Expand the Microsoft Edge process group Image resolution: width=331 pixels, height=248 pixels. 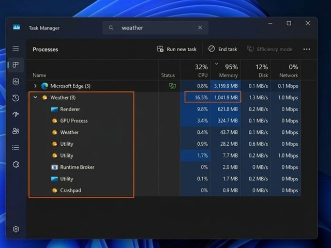[35, 86]
